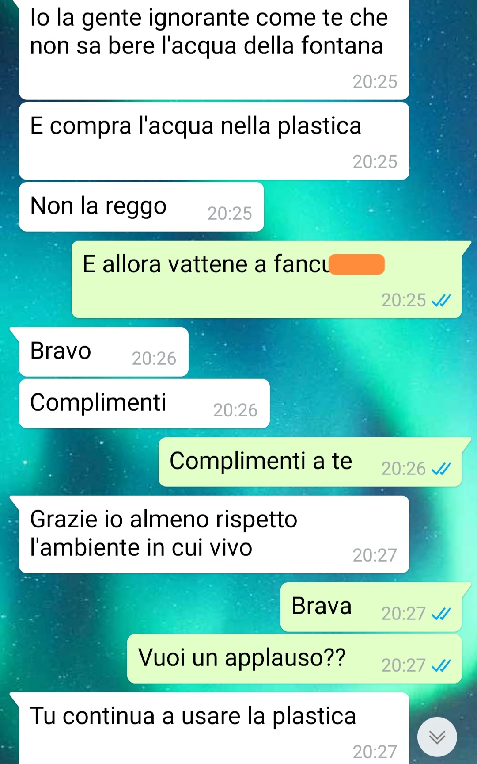Select the 'Non la reggo' message bubble

pyautogui.click(x=141, y=207)
